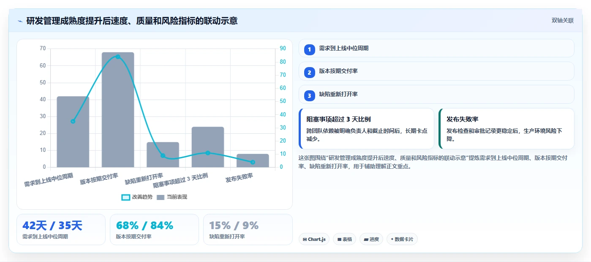Image resolution: width=591 pixels, height=262 pixels.
Task: Click the Chart.js tag
Action: point(314,239)
